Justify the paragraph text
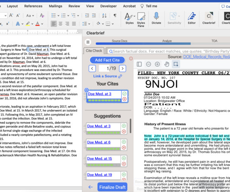 [74, 23]
